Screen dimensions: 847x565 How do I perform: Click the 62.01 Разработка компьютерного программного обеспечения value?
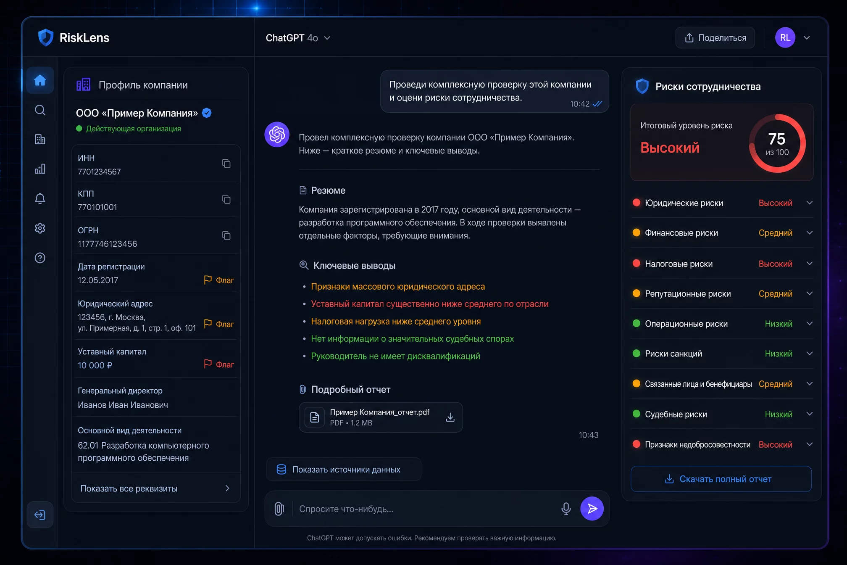[143, 451]
